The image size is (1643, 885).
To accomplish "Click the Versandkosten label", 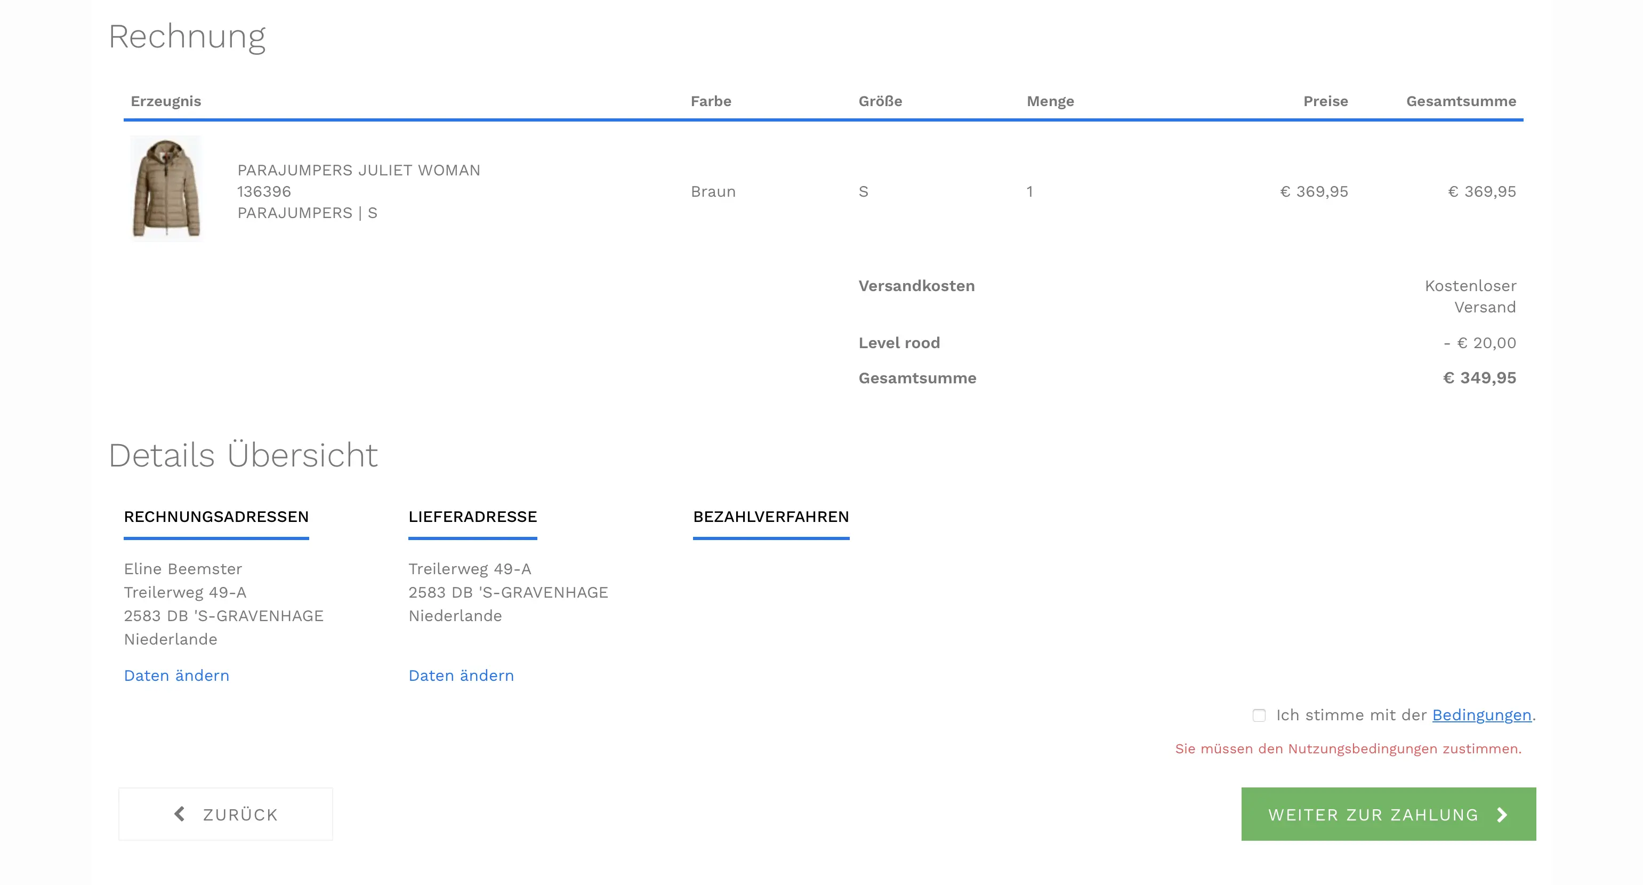I will [x=916, y=286].
